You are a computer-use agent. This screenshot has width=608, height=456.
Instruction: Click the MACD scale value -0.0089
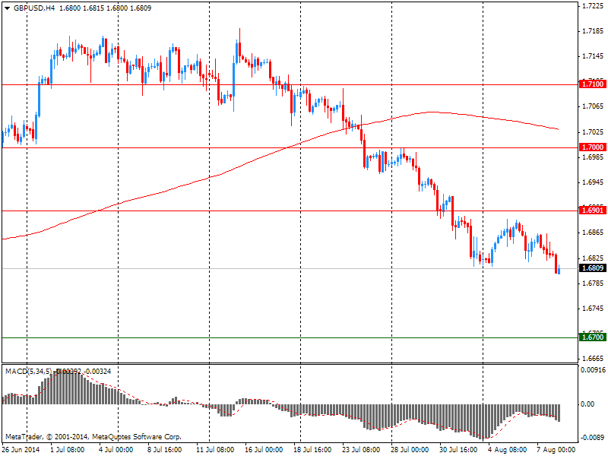point(593,438)
